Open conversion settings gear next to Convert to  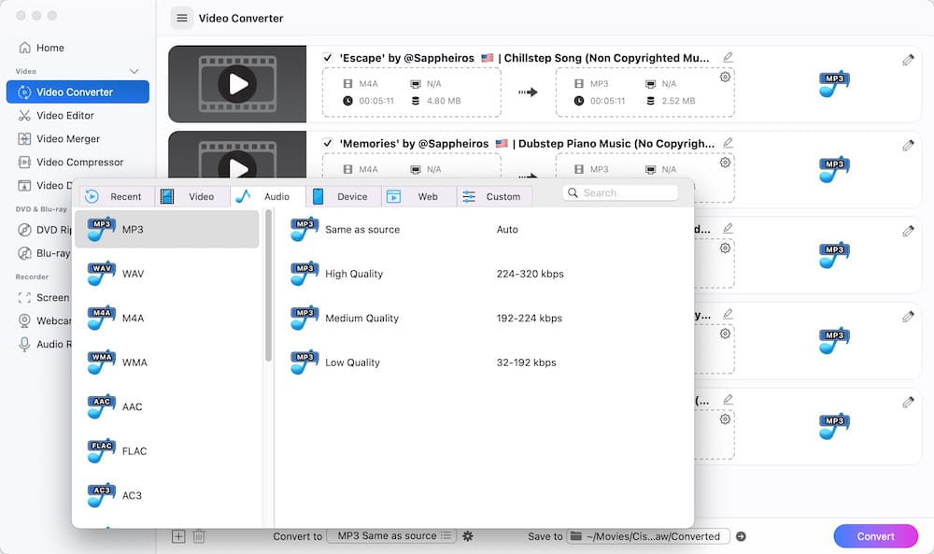[x=468, y=536]
